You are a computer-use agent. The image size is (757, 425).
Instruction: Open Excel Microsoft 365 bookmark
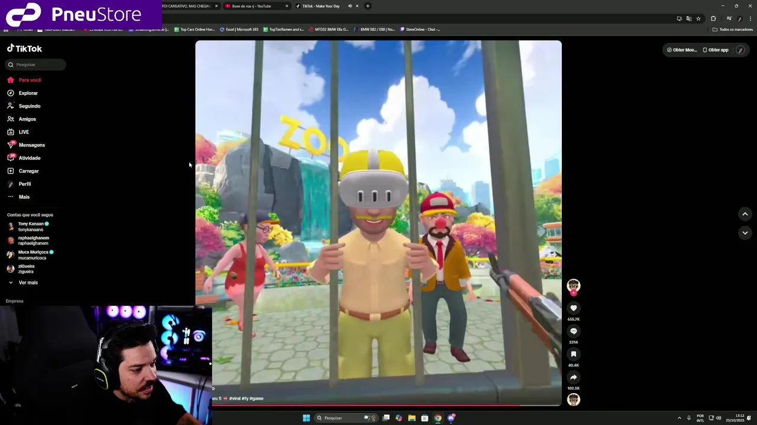[240, 29]
